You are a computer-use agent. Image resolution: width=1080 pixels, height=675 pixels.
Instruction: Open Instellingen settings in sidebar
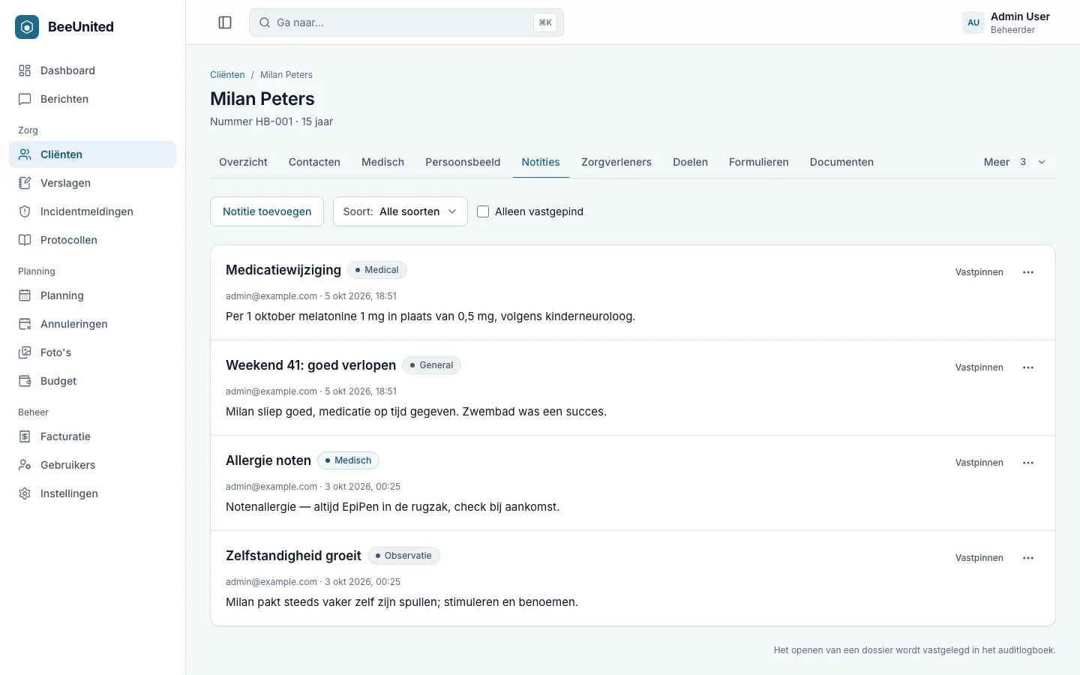[92, 493]
